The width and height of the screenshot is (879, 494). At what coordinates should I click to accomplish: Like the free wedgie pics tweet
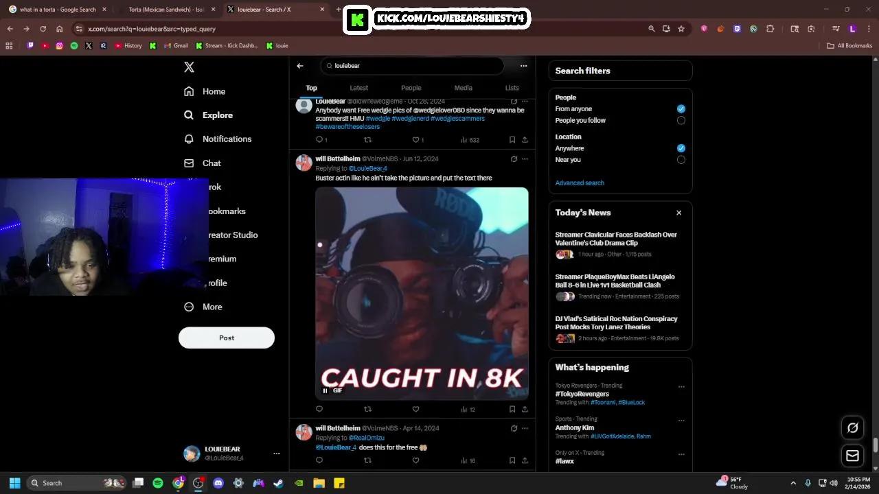[x=415, y=140]
